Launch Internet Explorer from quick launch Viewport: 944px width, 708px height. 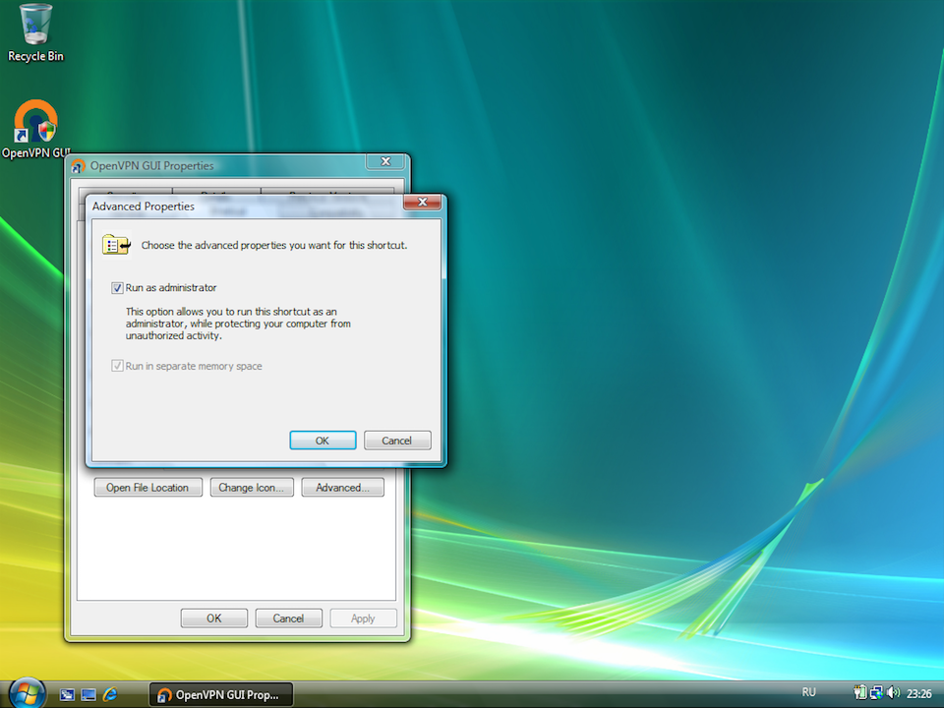(x=109, y=695)
